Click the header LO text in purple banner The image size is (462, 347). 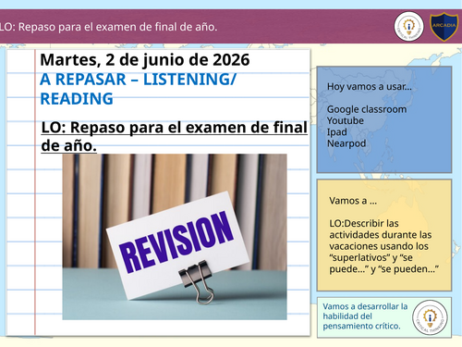coord(108,27)
